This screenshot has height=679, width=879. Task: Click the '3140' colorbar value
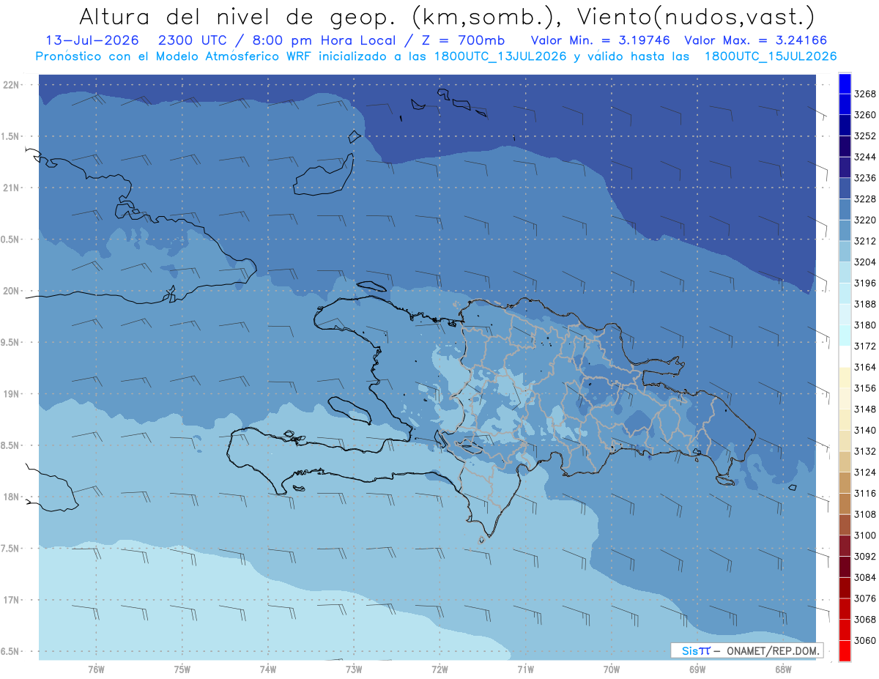click(x=865, y=430)
